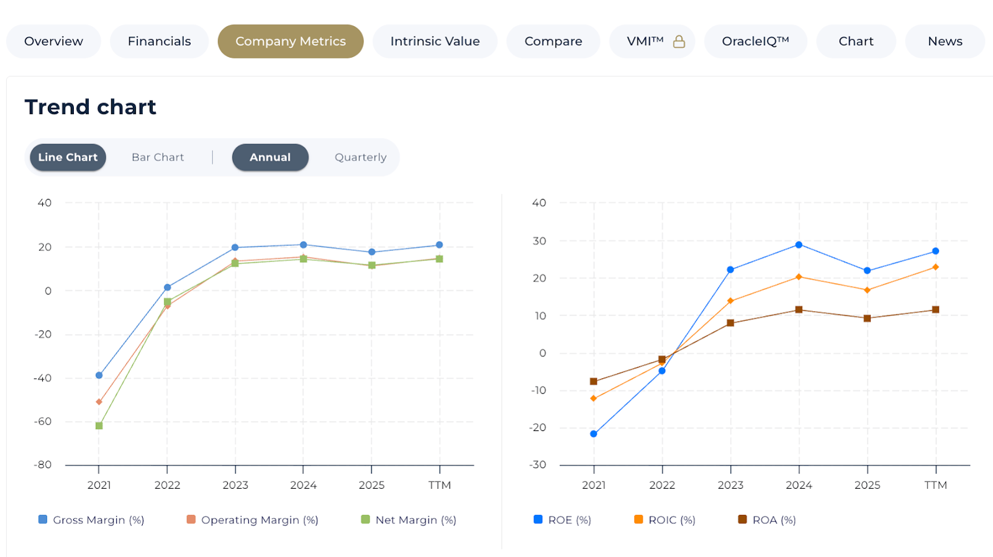Image resolution: width=993 pixels, height=557 pixels.
Task: Open the Intrinsic Value tab
Action: coord(435,42)
